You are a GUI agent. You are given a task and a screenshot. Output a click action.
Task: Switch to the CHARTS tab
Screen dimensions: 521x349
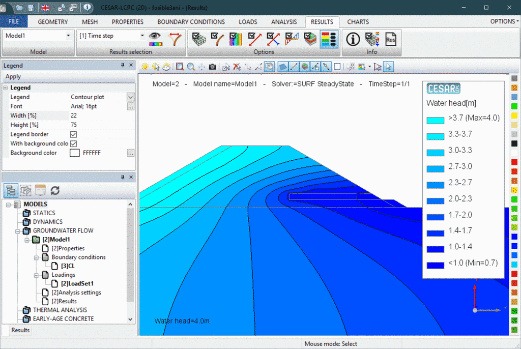tap(358, 22)
